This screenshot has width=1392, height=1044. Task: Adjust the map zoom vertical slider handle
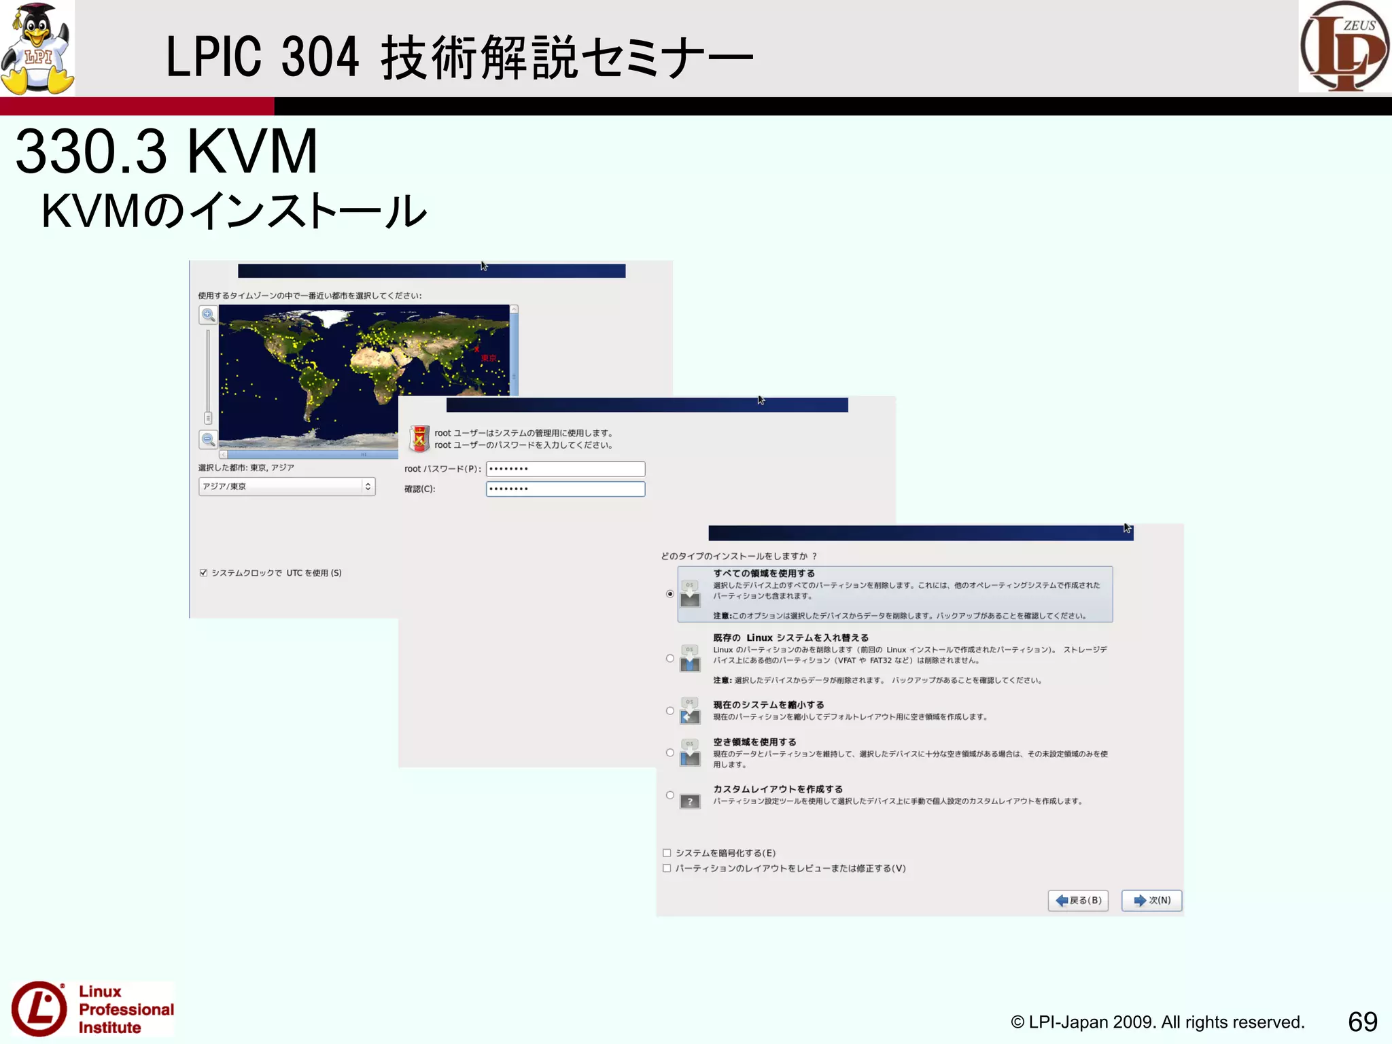(208, 417)
